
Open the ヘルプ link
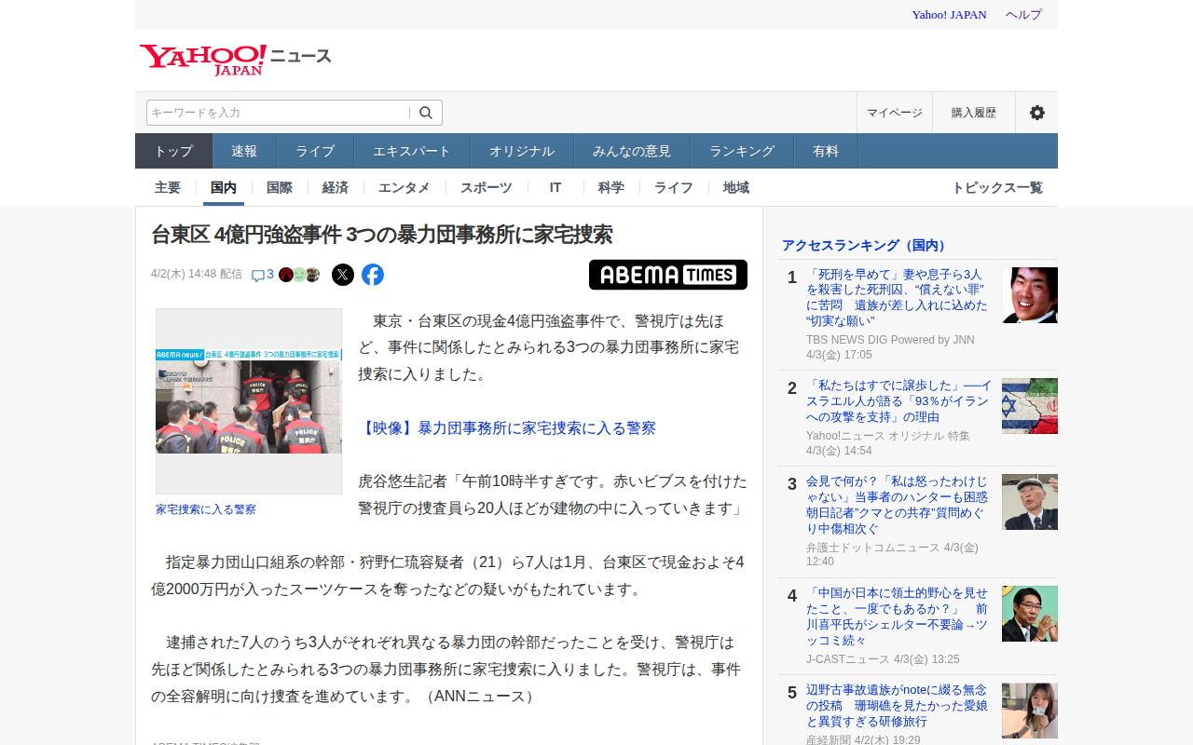tap(1023, 15)
